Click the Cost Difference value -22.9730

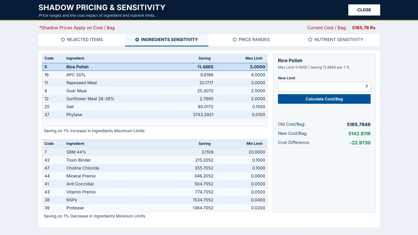pyautogui.click(x=360, y=143)
